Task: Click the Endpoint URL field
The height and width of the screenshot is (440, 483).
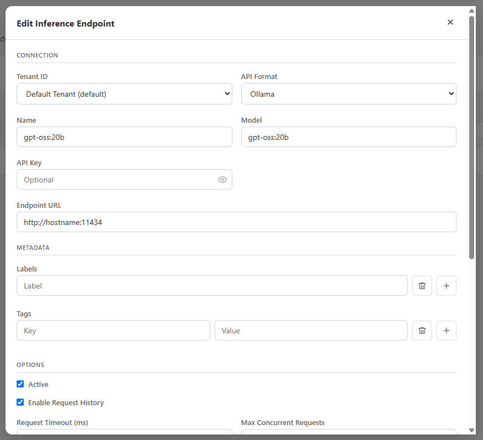Action: pos(236,222)
